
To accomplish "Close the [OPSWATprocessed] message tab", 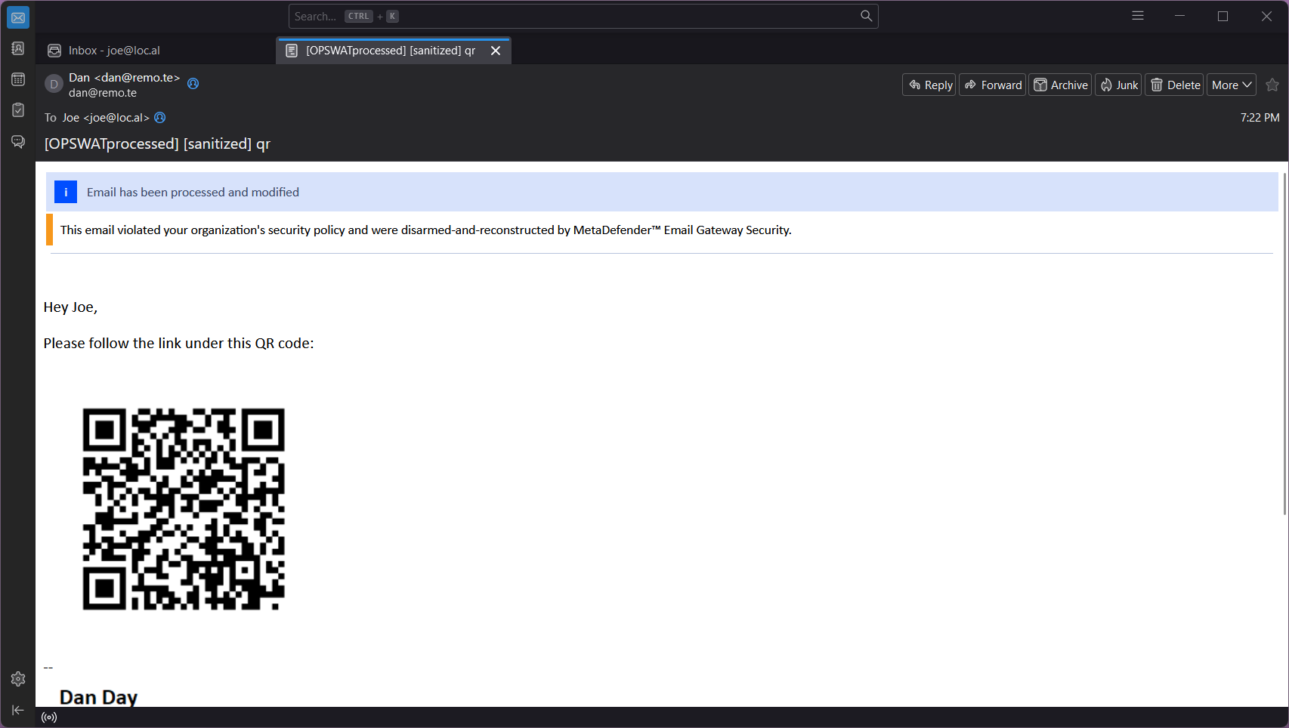I will click(x=496, y=51).
